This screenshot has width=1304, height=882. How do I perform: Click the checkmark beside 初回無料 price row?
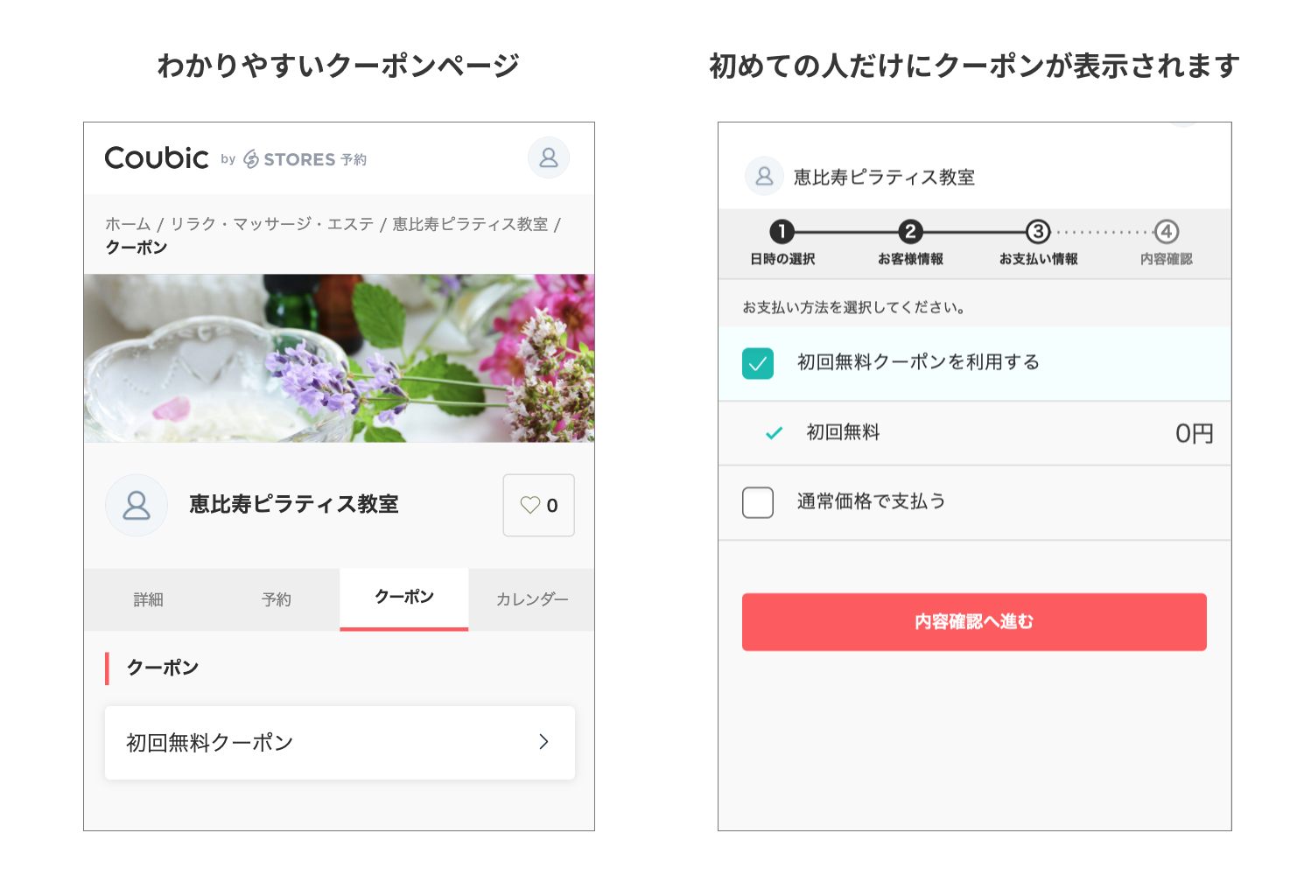[x=773, y=432]
